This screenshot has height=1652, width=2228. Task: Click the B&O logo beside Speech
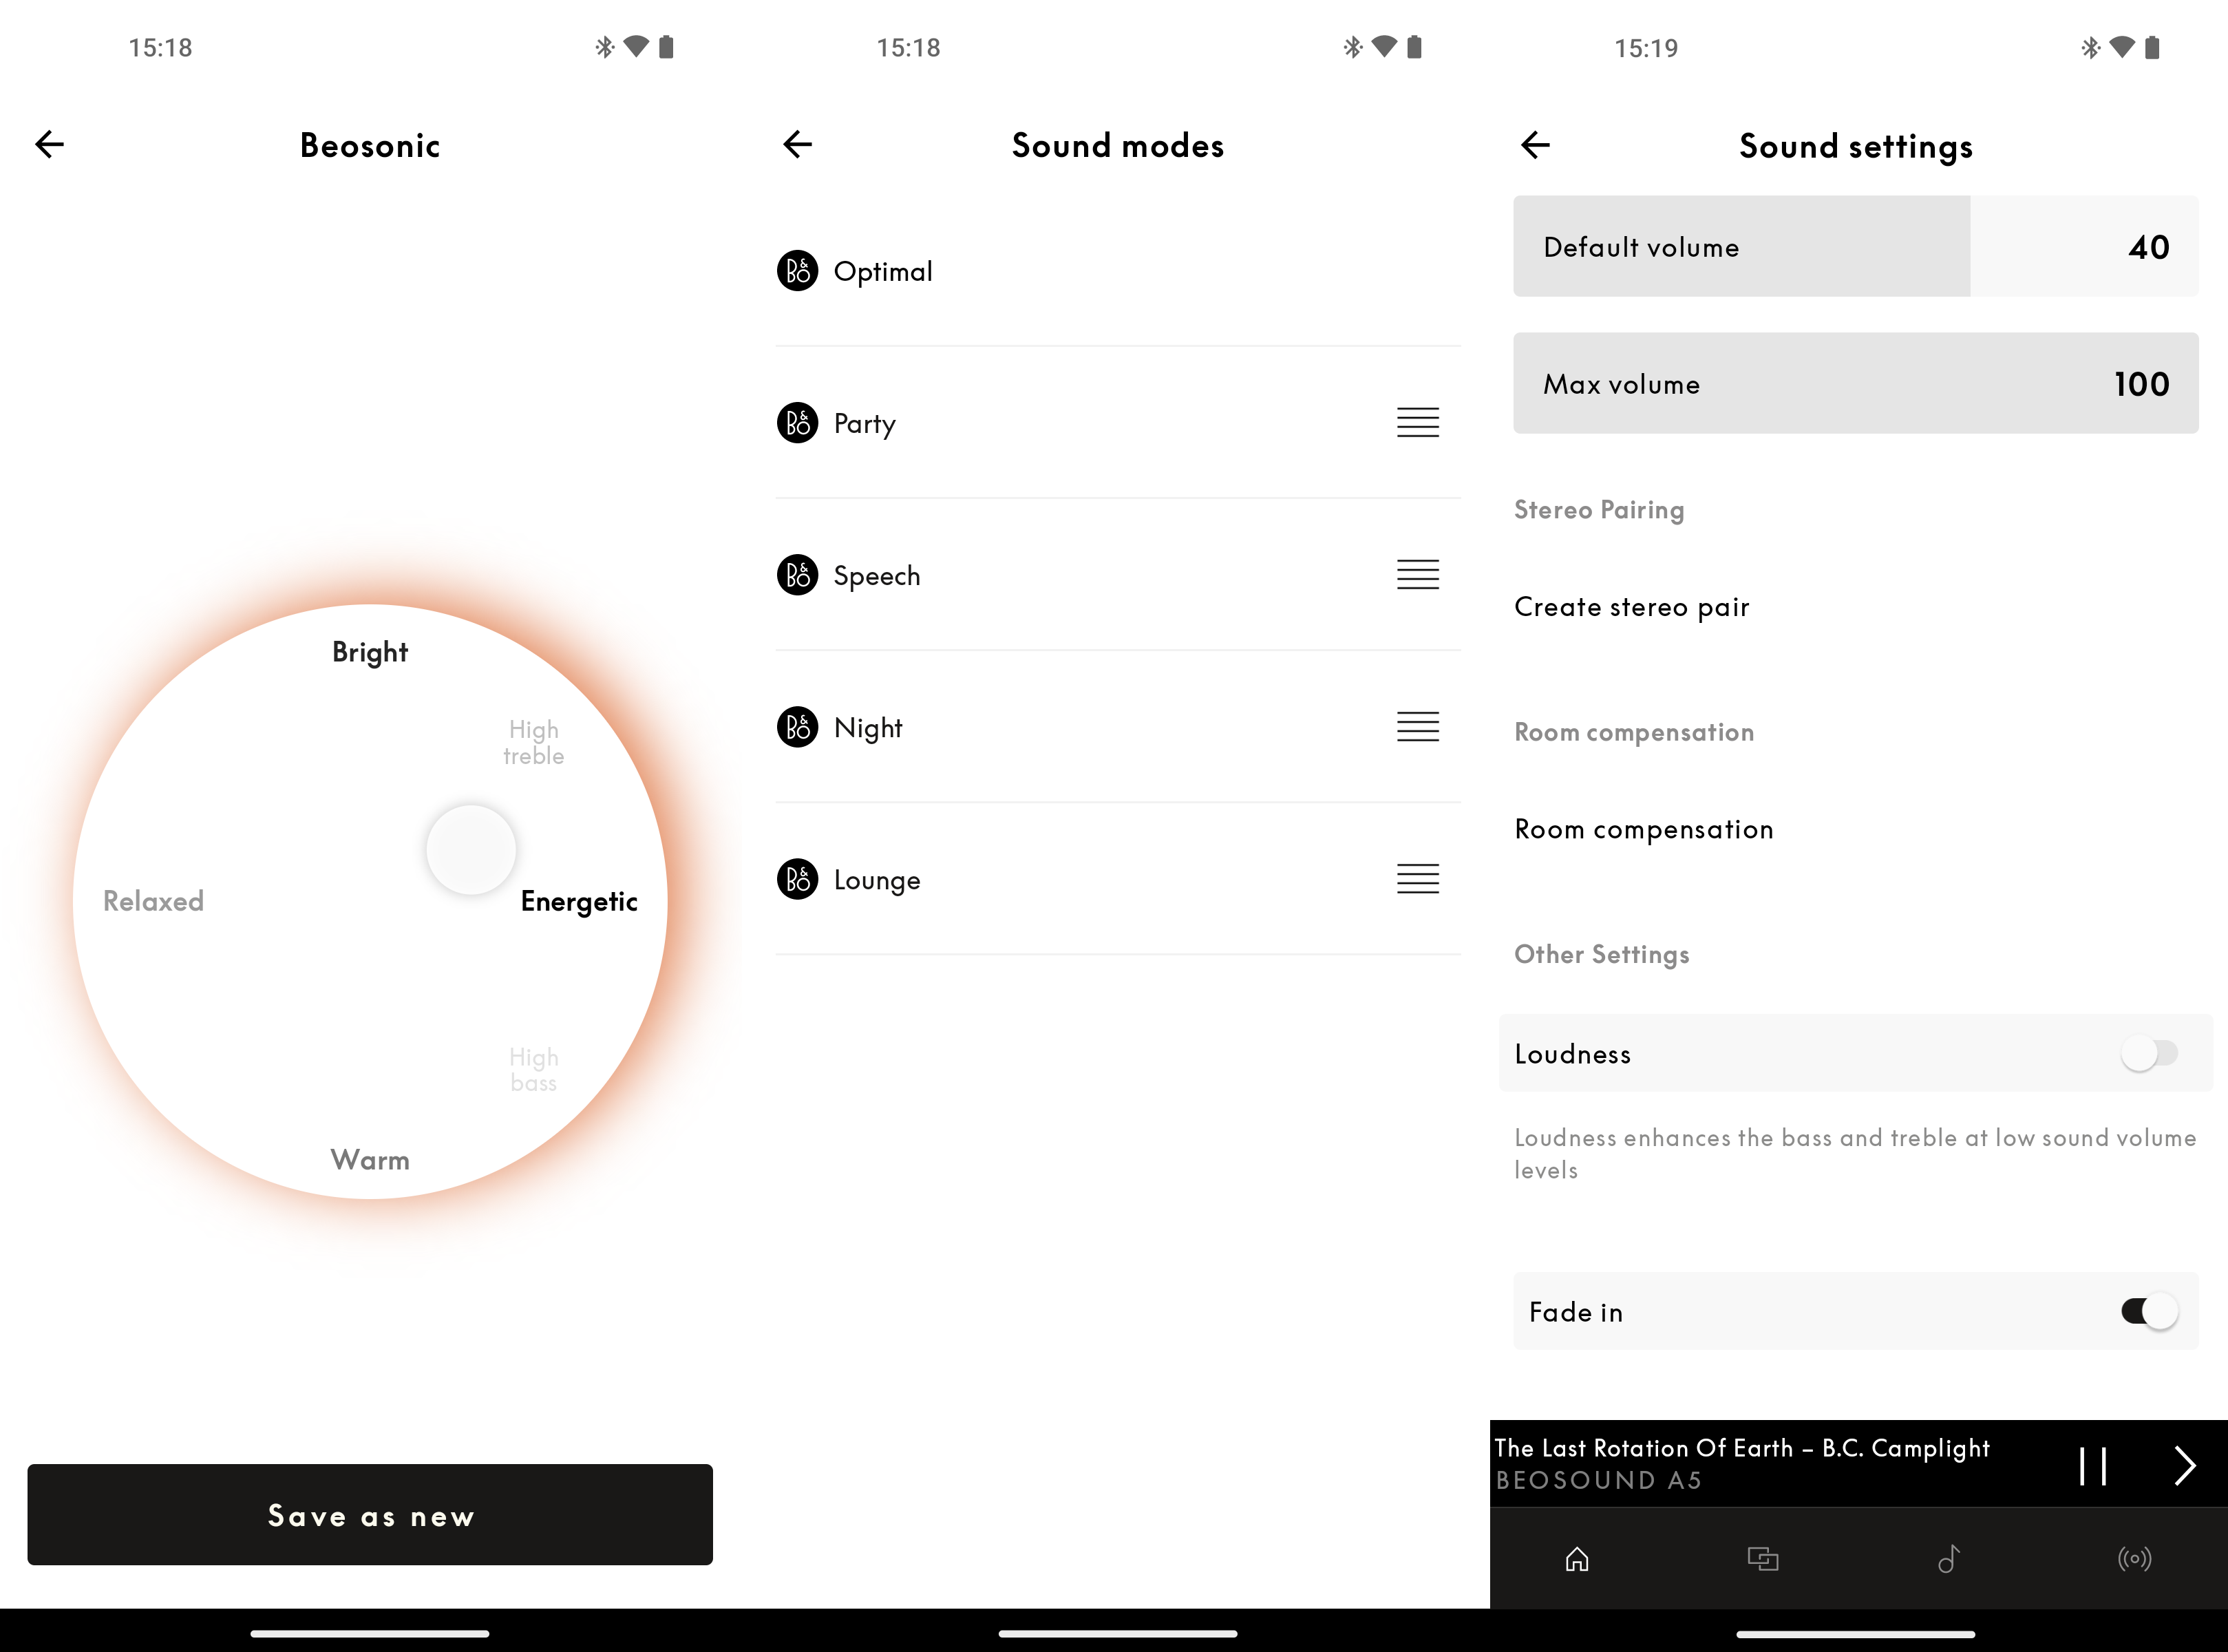pos(797,575)
